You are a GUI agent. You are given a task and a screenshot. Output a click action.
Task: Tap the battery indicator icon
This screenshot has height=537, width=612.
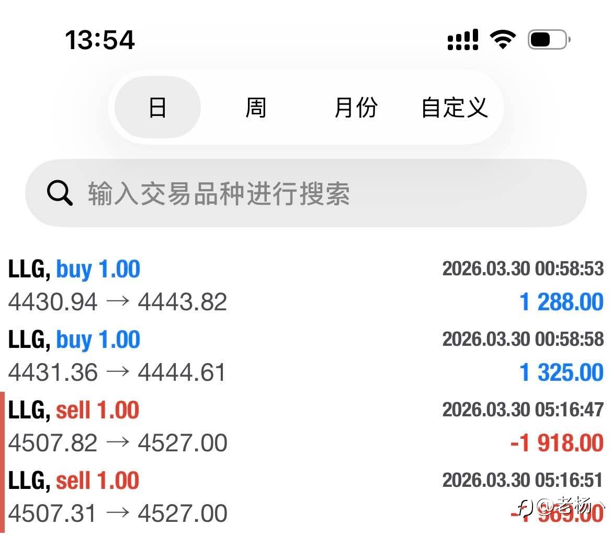click(x=549, y=39)
